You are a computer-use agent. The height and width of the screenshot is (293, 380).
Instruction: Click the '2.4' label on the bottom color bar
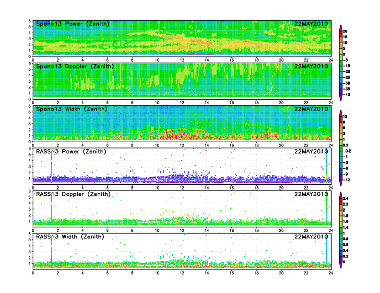(345, 199)
